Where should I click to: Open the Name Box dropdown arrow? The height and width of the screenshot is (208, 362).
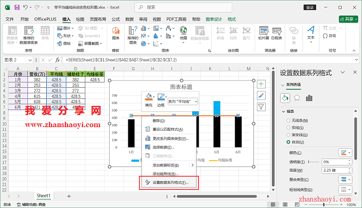(x=30, y=60)
